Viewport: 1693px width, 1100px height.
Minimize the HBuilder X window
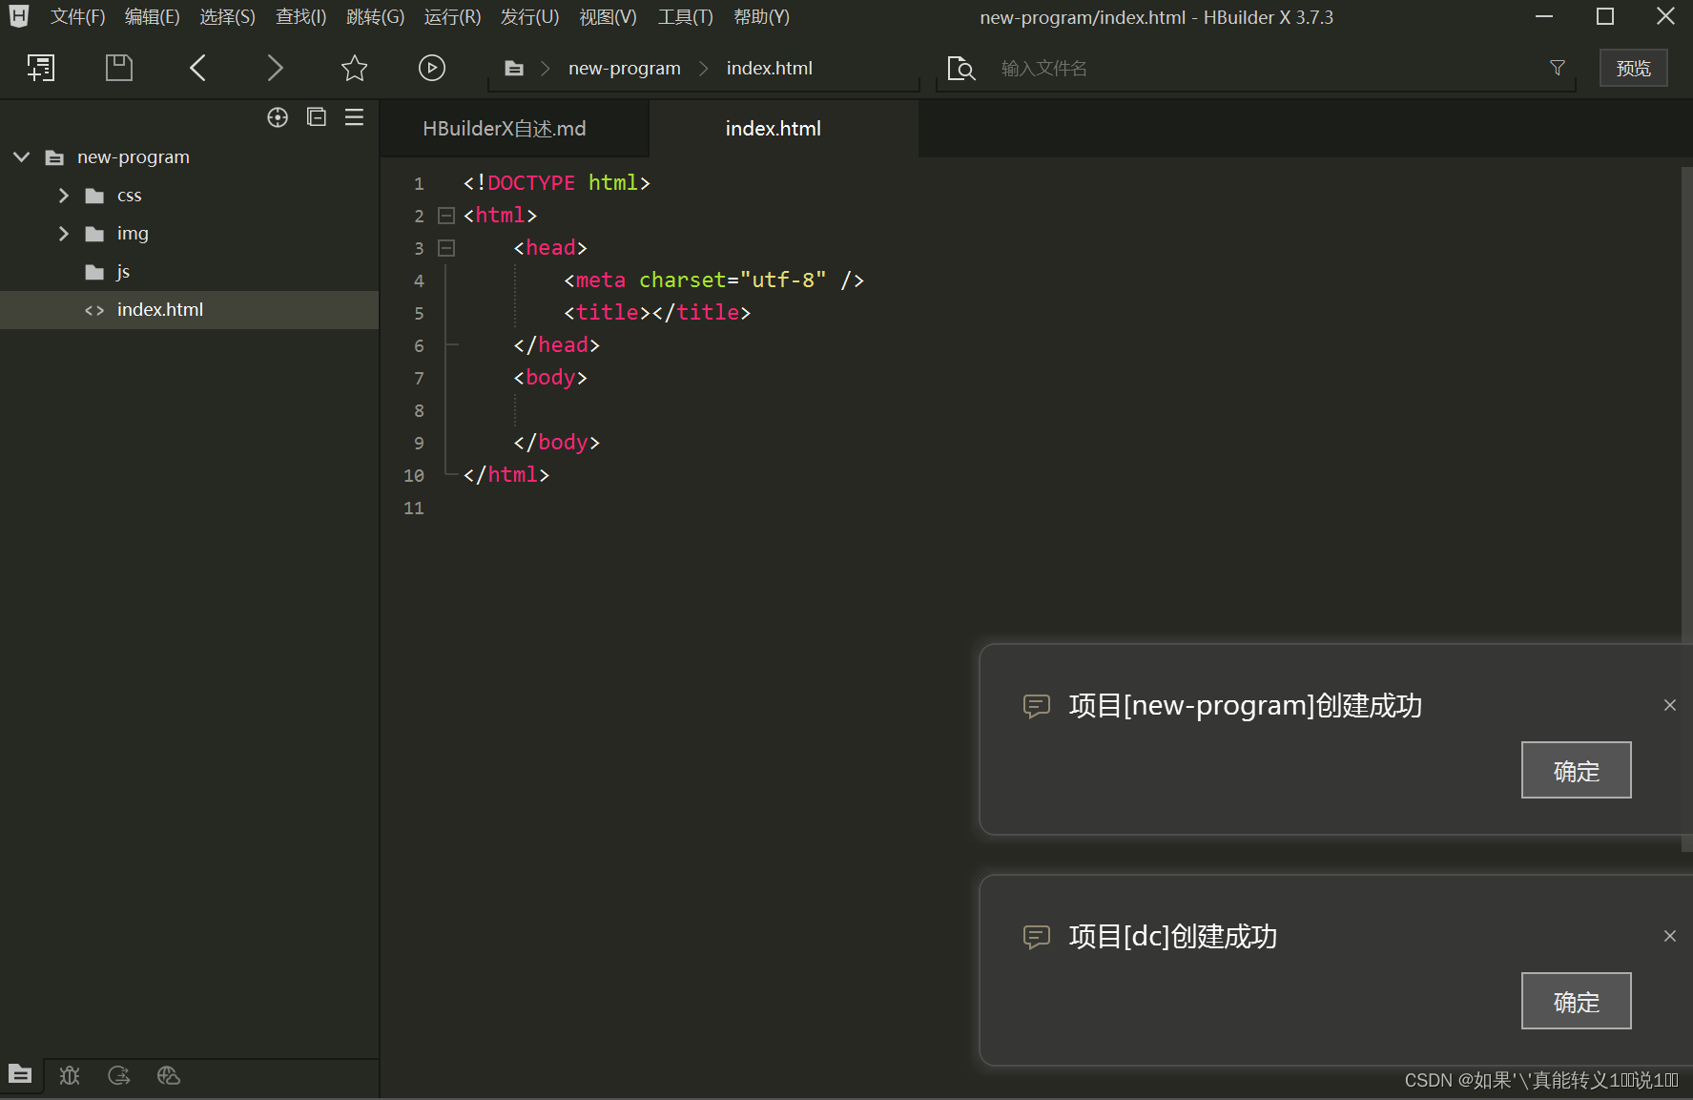pyautogui.click(x=1544, y=16)
